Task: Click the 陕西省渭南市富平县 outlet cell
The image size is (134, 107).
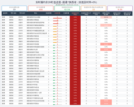Action: [x=33, y=68]
